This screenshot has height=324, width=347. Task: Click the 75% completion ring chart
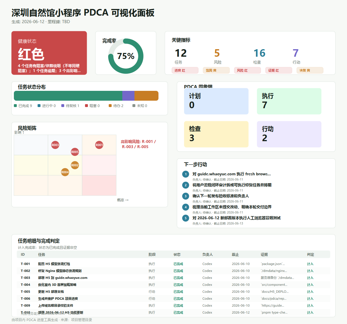126,56
